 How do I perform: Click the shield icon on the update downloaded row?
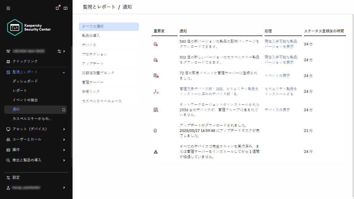pyautogui.click(x=156, y=131)
